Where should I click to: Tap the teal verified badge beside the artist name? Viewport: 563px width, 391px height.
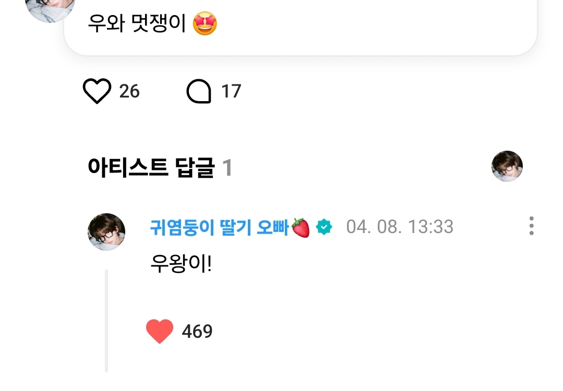(x=324, y=227)
